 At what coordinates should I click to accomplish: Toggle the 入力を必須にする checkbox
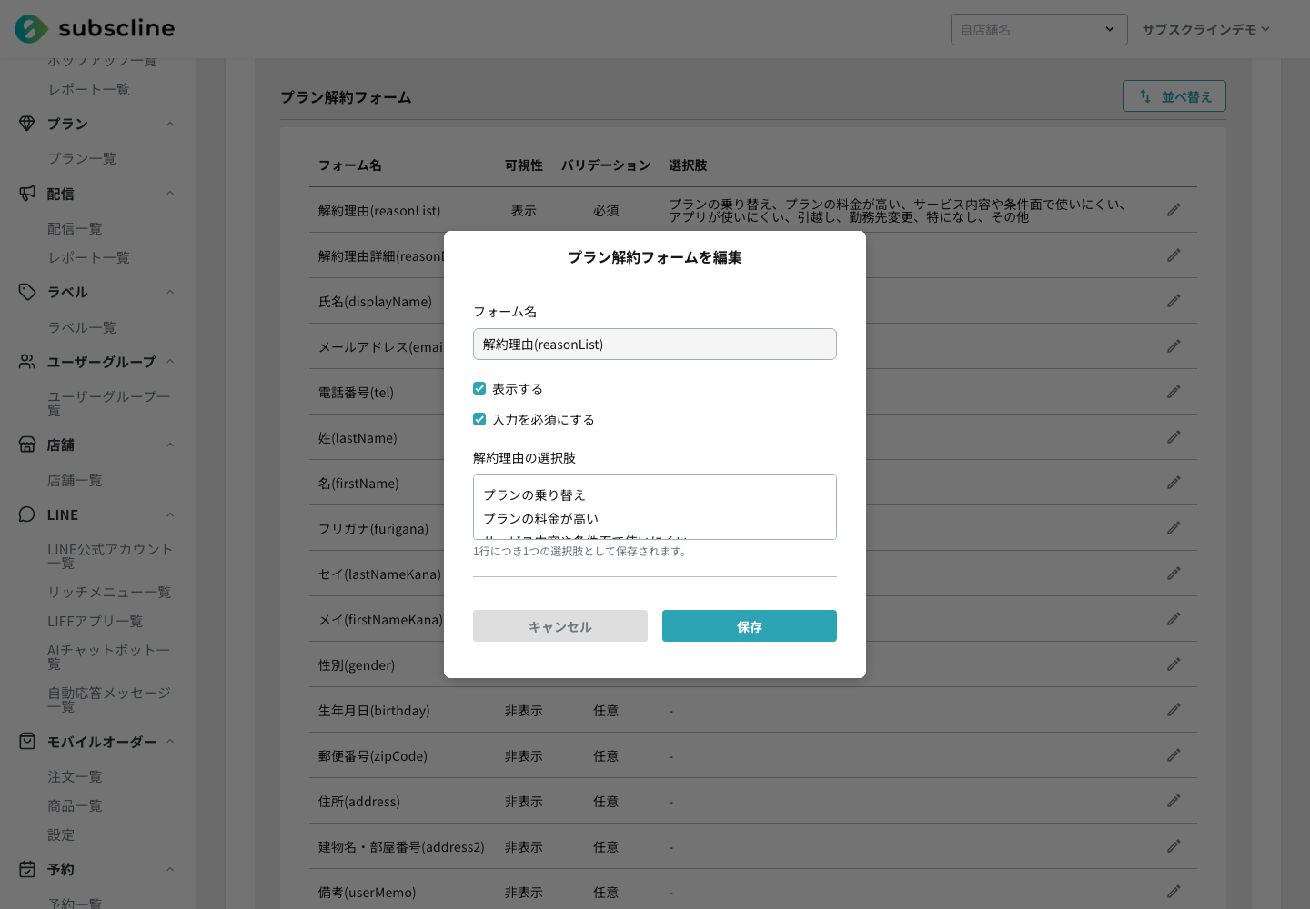pos(479,419)
